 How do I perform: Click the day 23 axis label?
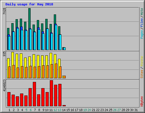point(102,110)
